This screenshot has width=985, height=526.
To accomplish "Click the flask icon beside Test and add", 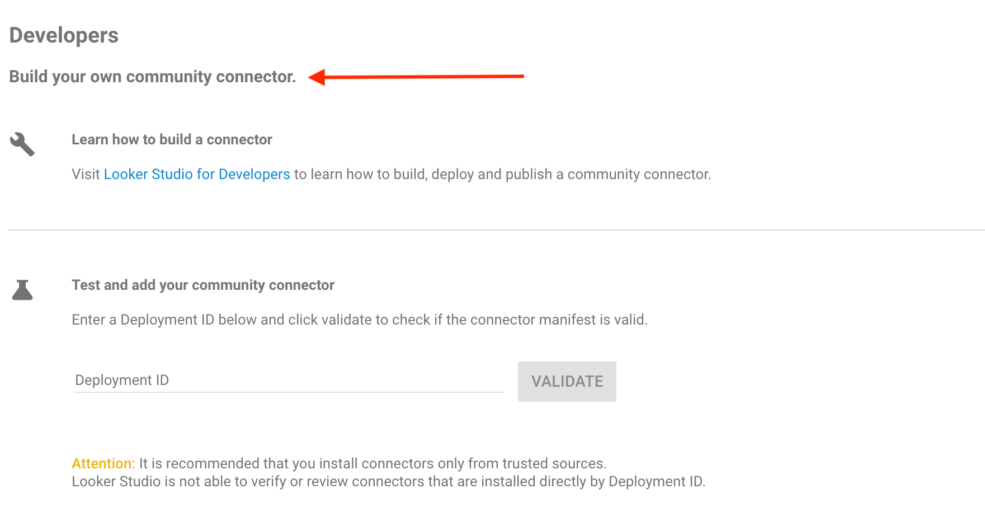I will [22, 290].
